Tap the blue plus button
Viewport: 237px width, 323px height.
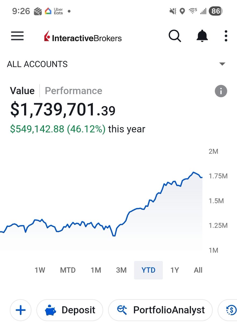click(x=21, y=310)
